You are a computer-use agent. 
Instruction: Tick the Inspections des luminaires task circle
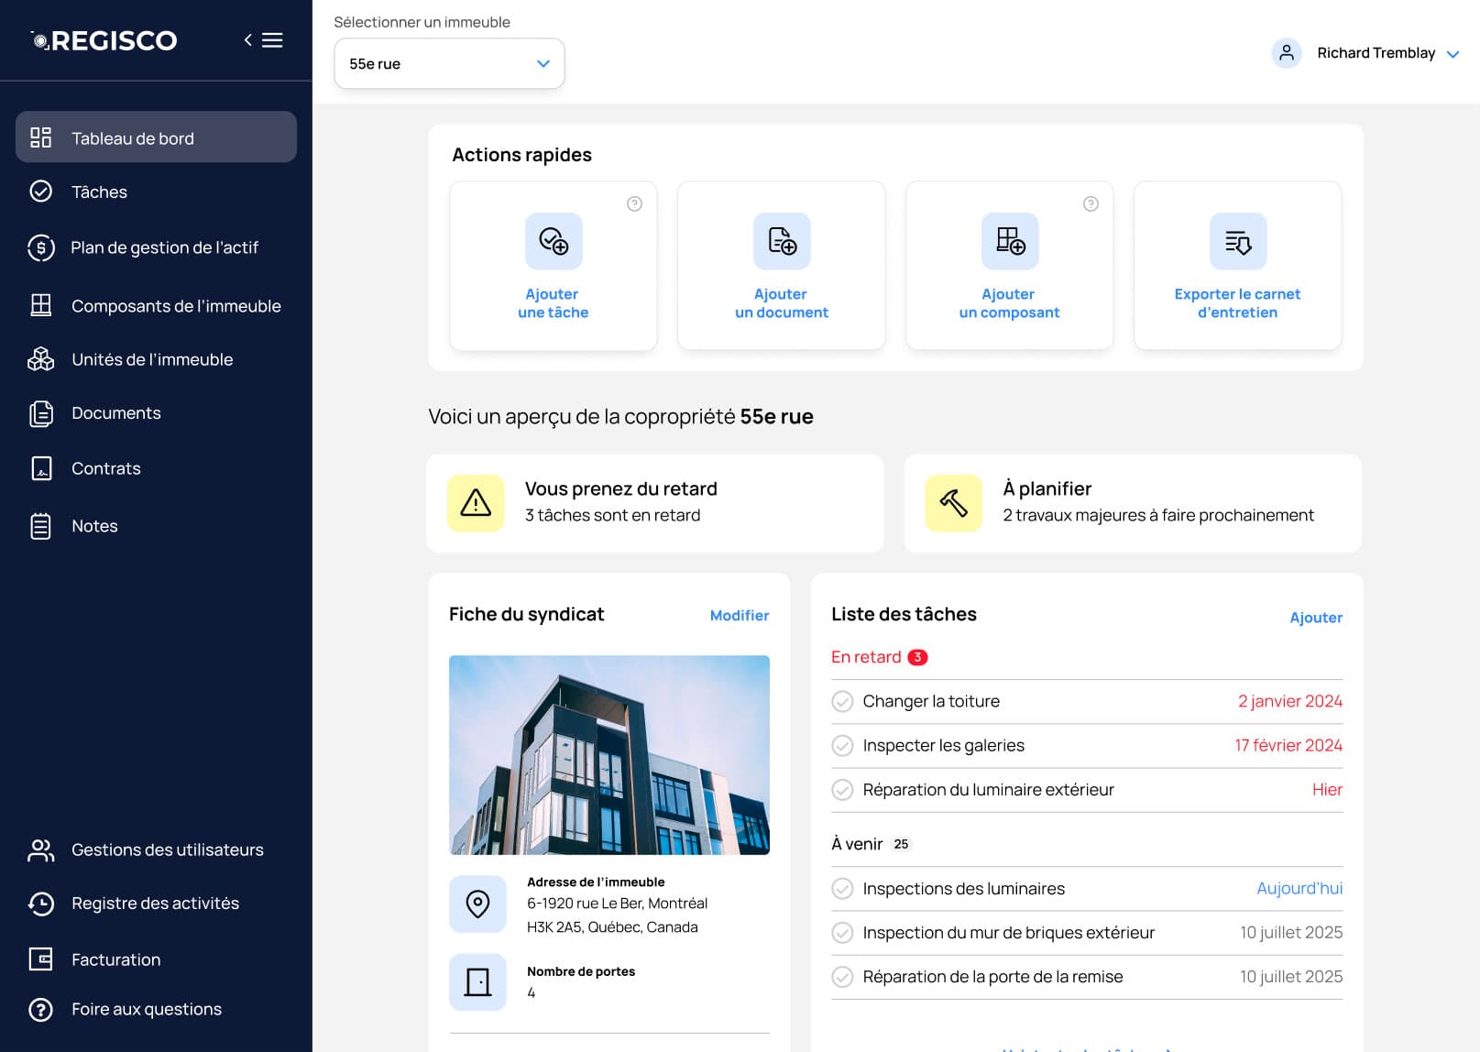(842, 889)
